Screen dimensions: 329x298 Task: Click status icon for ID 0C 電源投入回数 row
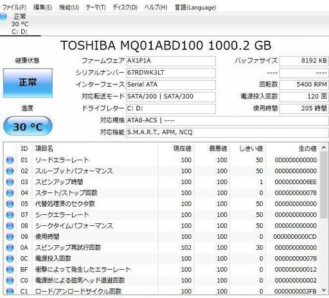click(x=10, y=259)
